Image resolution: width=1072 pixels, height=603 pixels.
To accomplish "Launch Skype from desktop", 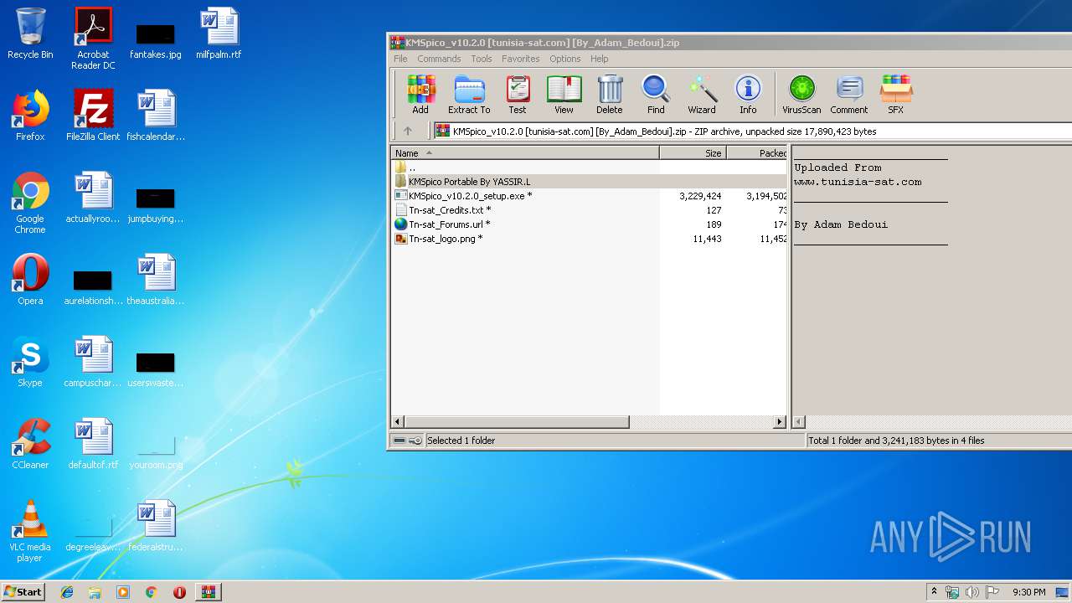I will coord(30,362).
